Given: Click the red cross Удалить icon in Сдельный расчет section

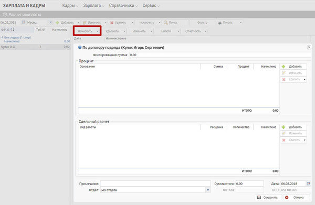Looking at the screenshot, I should (x=283, y=140).
